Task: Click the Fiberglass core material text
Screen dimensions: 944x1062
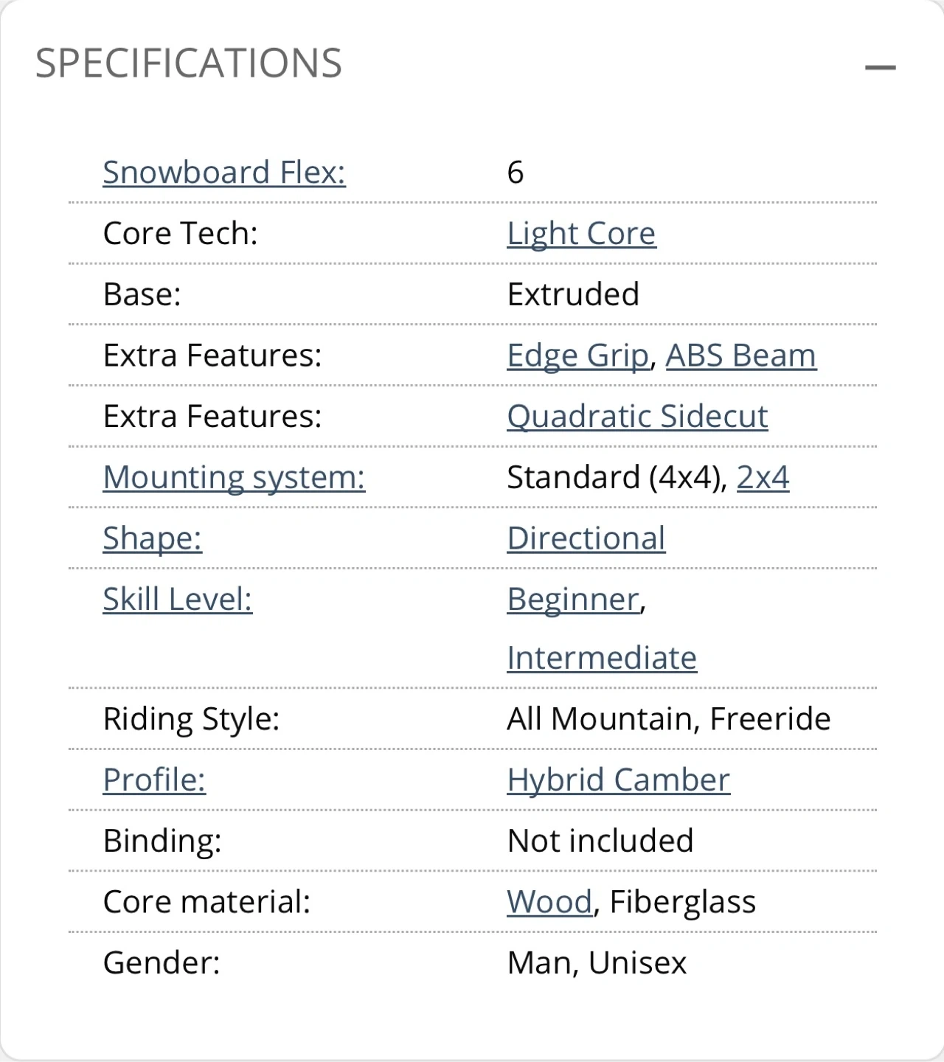Action: tap(683, 902)
